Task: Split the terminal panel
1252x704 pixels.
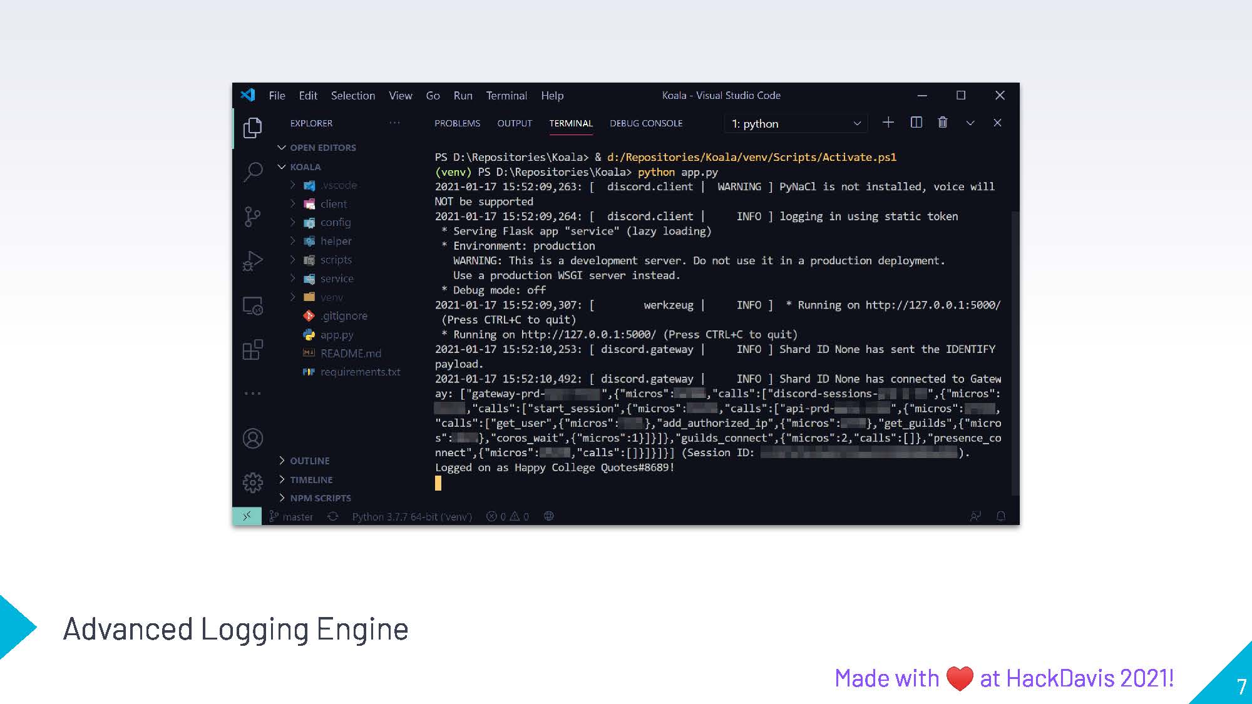Action: coord(916,123)
